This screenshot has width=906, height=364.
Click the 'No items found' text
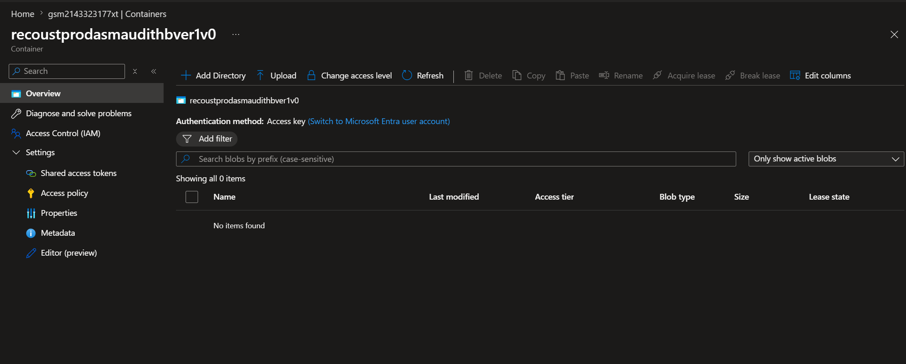pos(239,225)
